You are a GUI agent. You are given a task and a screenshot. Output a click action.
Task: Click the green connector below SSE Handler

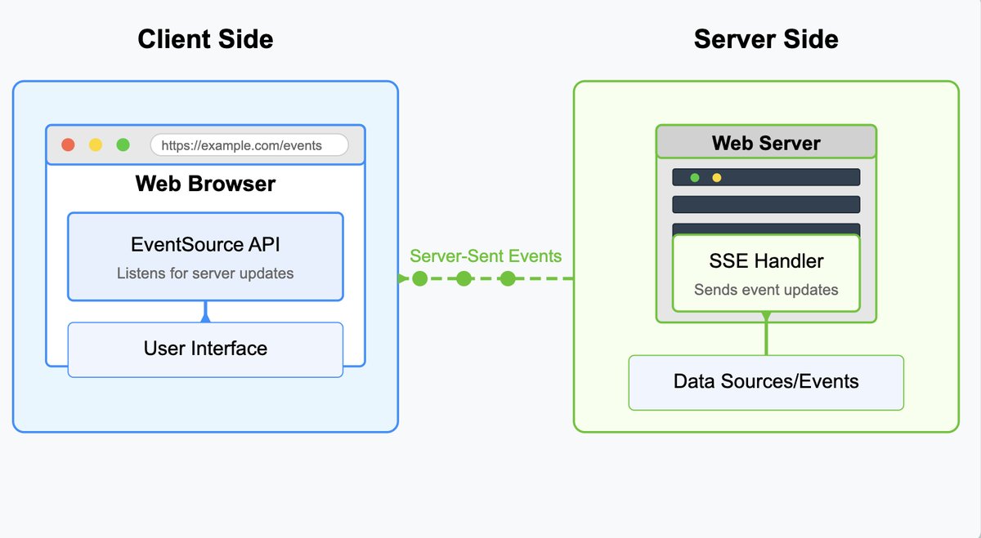[x=766, y=334]
